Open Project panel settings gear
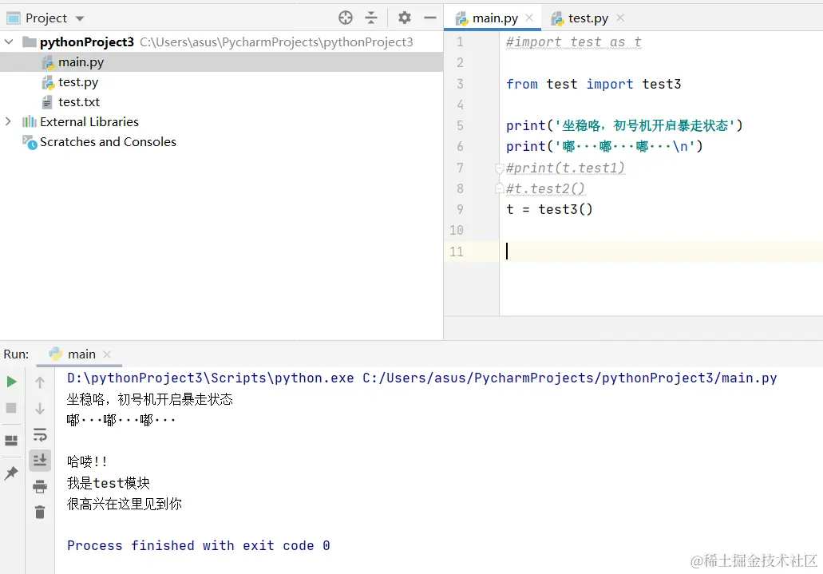The width and height of the screenshot is (823, 574). coord(404,18)
